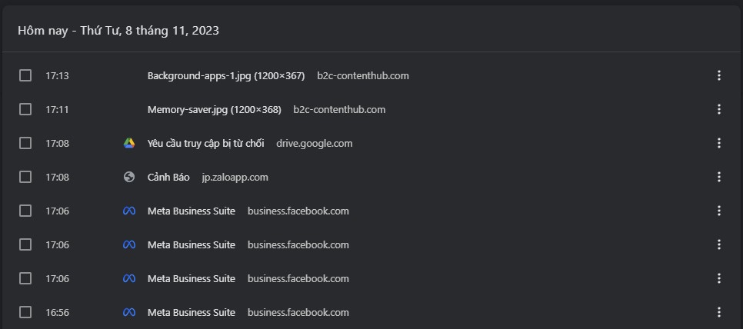Open Memory-saver.jpg (1200×368) history link
The width and height of the screenshot is (743, 329).
click(x=214, y=110)
